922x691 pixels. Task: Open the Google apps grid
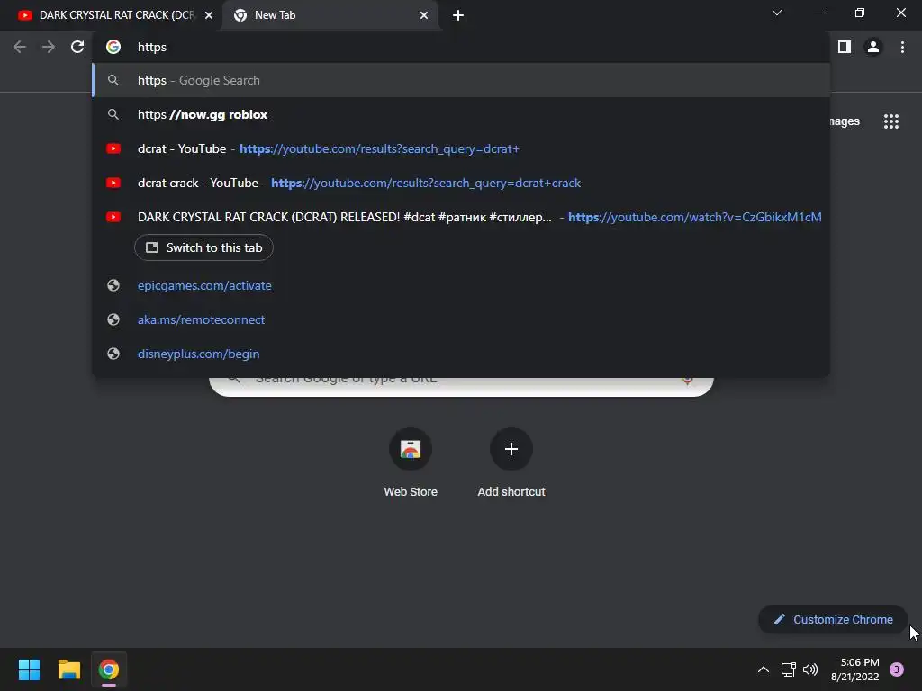click(891, 121)
